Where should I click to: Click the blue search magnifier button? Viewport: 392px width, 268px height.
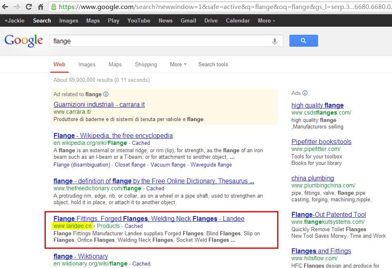pyautogui.click(x=303, y=41)
